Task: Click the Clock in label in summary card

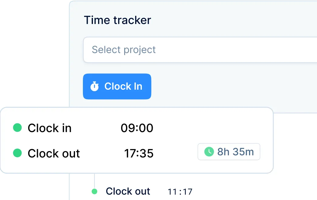Action: 49,128
